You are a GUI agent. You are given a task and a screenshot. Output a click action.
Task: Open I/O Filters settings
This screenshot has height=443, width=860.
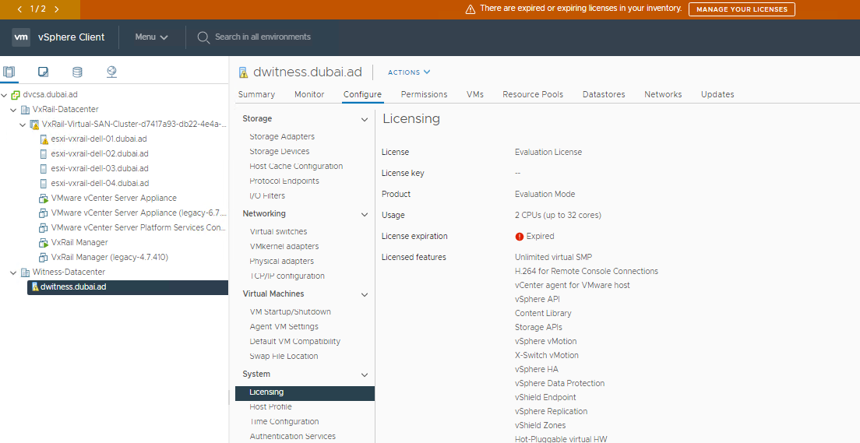(267, 195)
